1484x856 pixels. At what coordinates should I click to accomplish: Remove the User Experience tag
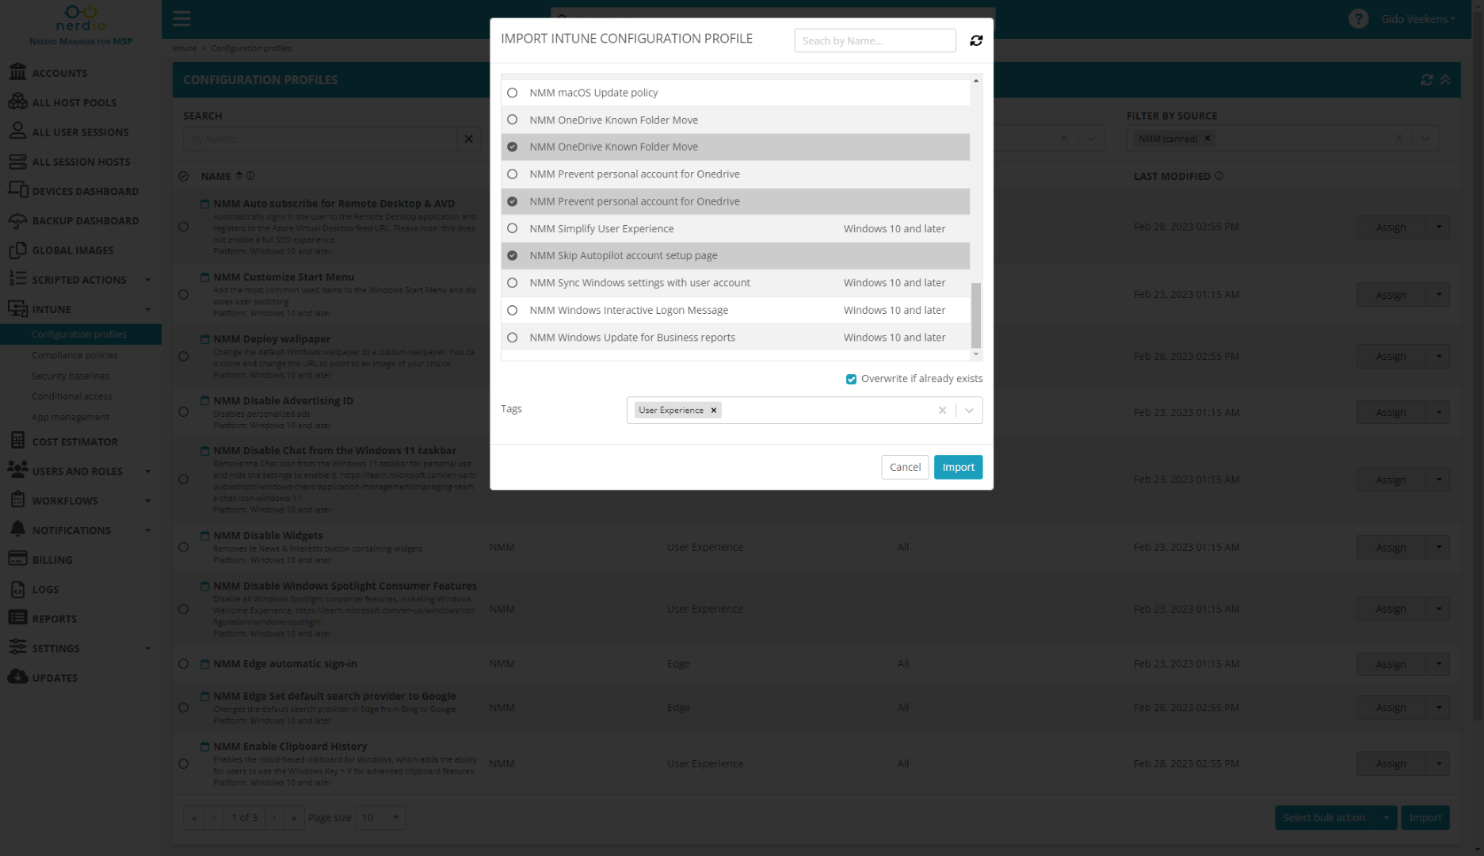714,410
